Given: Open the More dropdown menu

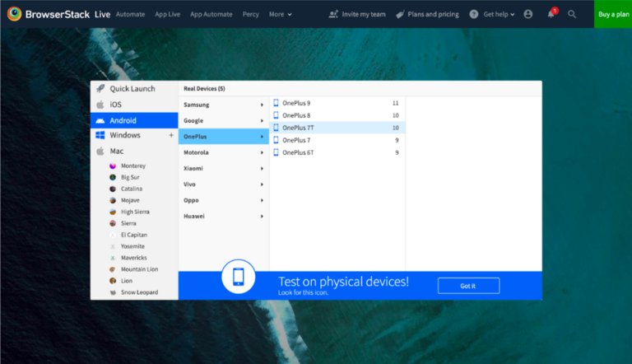Looking at the screenshot, I should [280, 14].
